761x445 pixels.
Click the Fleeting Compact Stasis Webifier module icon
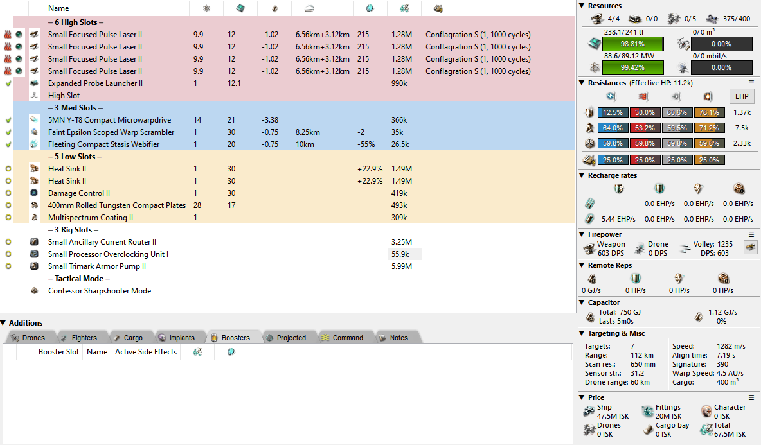(x=34, y=144)
